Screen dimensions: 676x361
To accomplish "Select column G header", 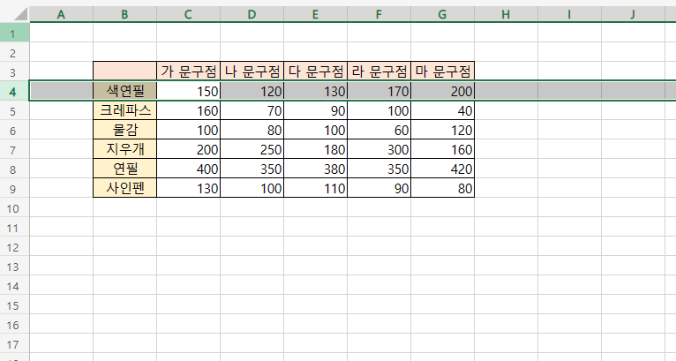I will (442, 14).
